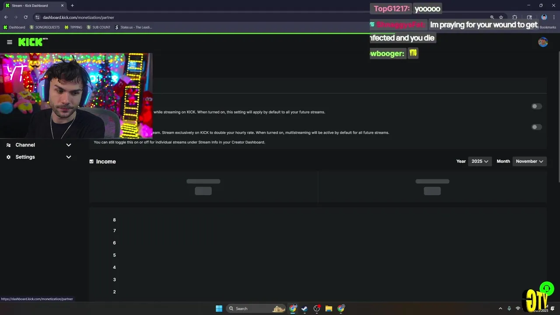The image size is (560, 315).
Task: Open the Stake.us bookmark
Action: pos(133,27)
